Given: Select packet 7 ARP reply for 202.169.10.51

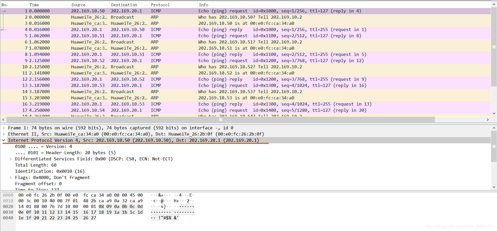Looking at the screenshot, I should [246, 48].
